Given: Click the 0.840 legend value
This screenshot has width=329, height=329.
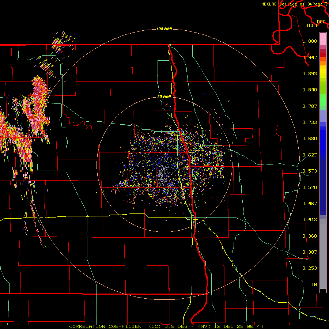Looking at the screenshot, I should tap(310, 90).
